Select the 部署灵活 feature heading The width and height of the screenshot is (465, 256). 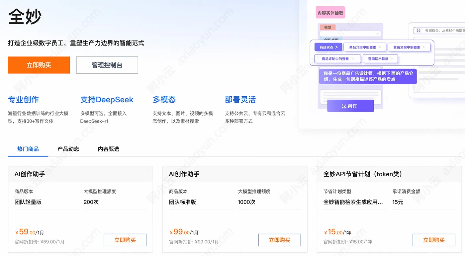click(240, 100)
